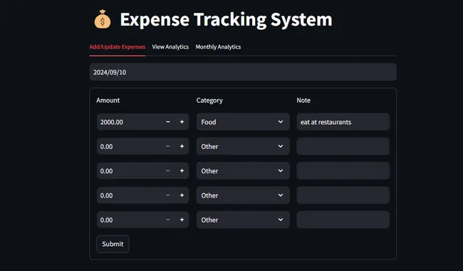Click the plus stepper in fifth amount row

tap(182, 220)
